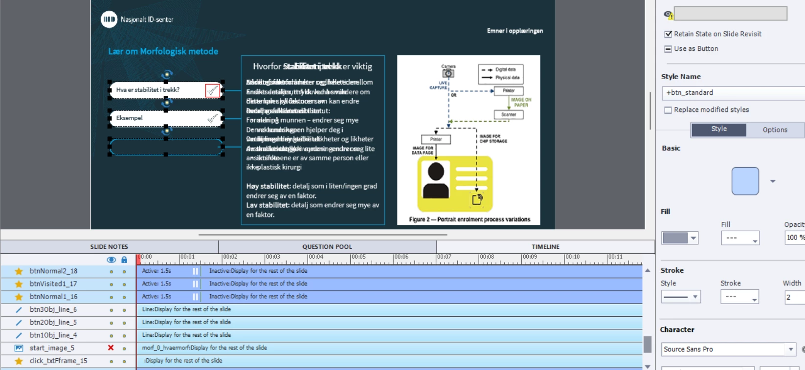Click the star icon of btnNormal2_18 layer
The height and width of the screenshot is (370, 805).
pyautogui.click(x=19, y=271)
